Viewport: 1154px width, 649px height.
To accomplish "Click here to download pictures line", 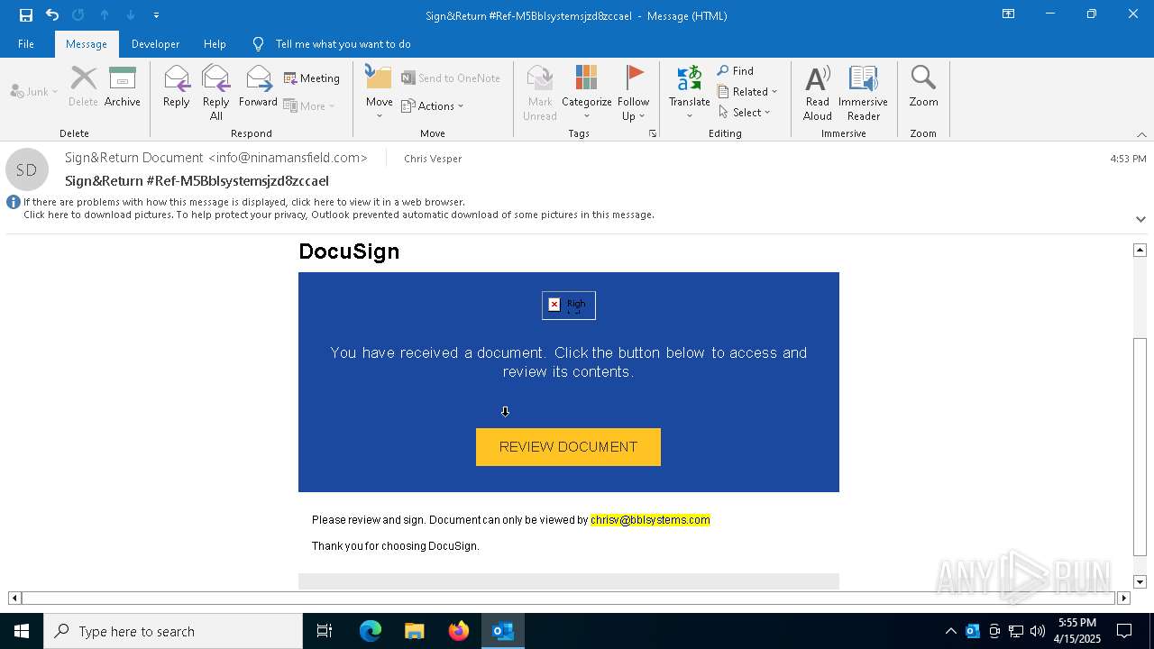I will pos(339,215).
